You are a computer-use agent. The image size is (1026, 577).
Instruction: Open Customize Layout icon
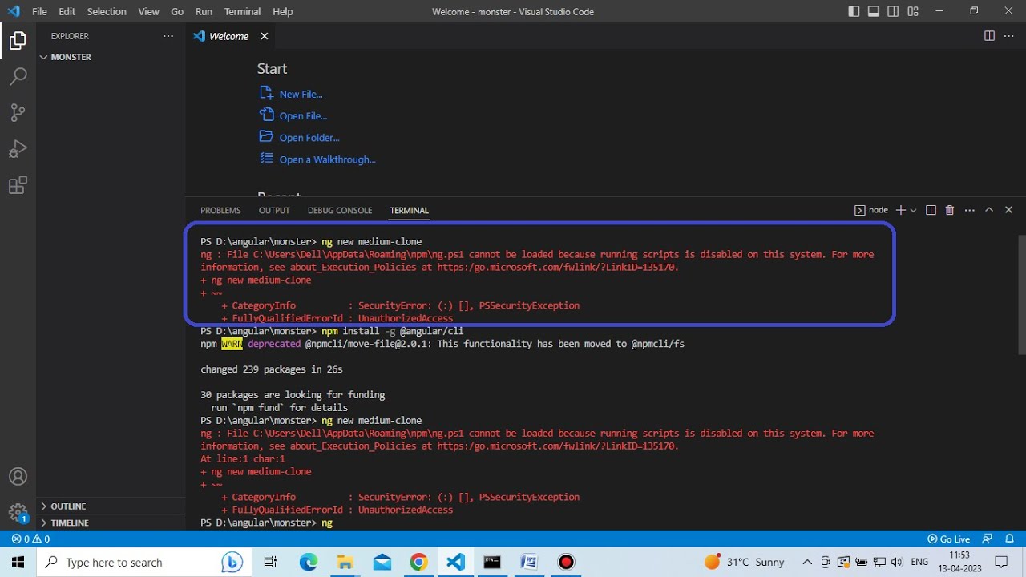click(914, 11)
